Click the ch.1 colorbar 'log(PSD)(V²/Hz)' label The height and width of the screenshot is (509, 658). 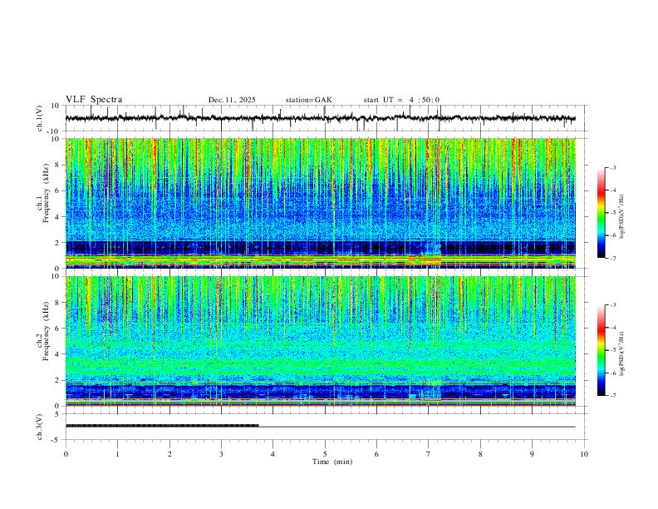tap(622, 217)
